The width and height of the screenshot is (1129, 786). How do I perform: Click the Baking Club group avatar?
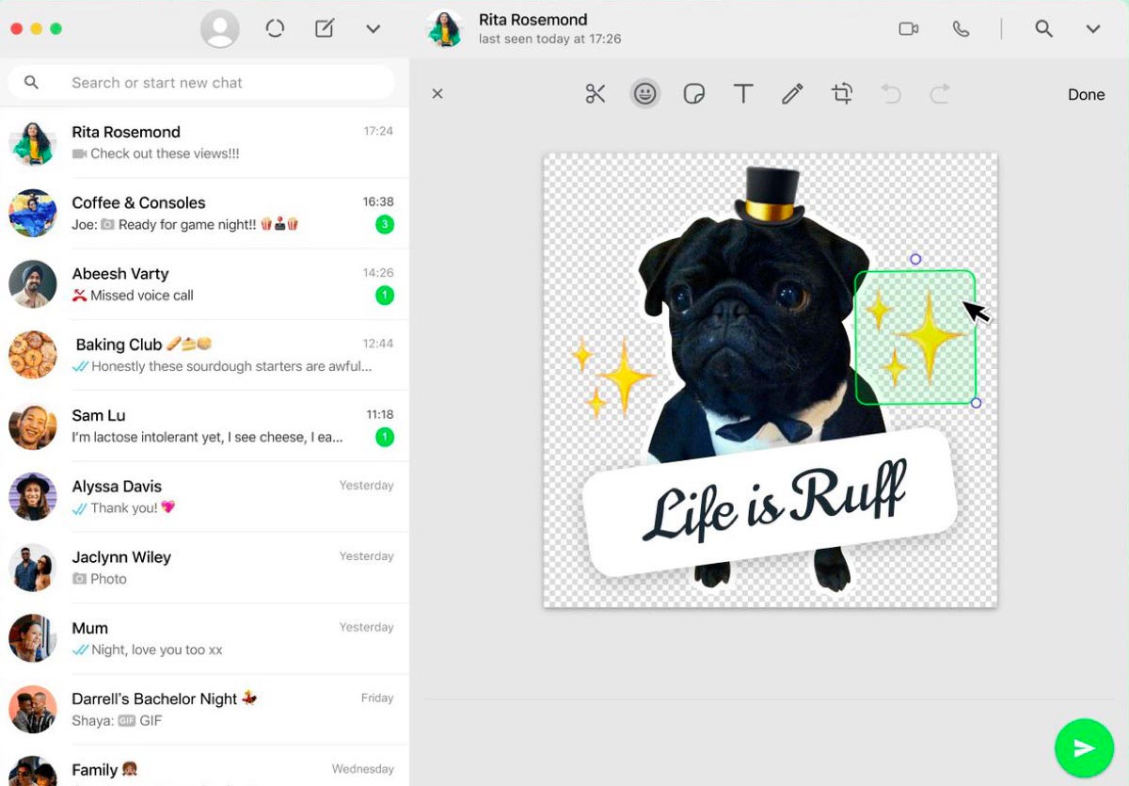point(33,355)
